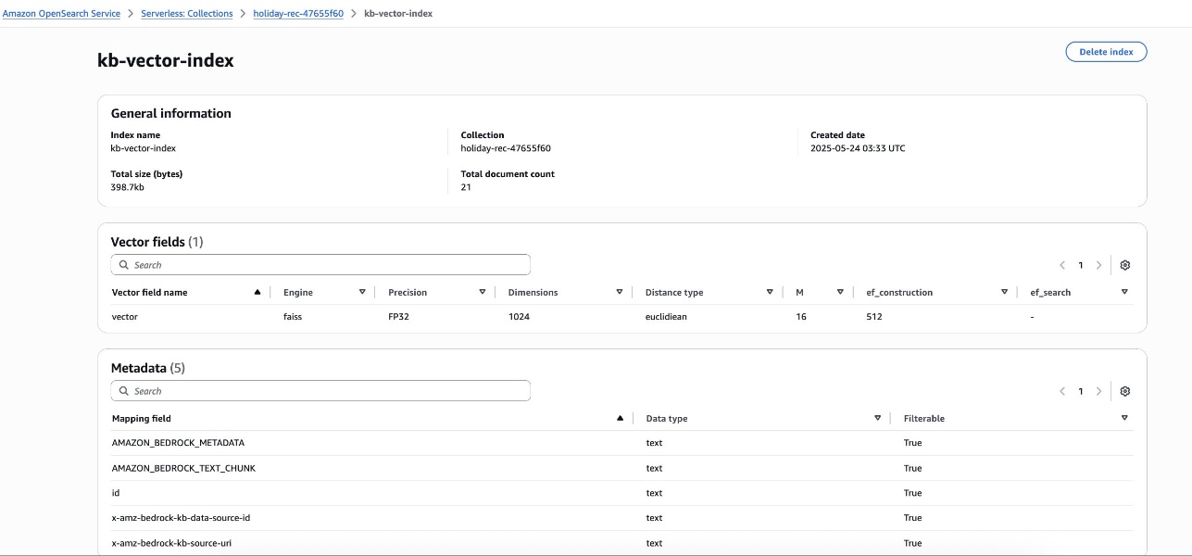Click the x-amz-bedrock-kb-data-source-id row

[621, 518]
